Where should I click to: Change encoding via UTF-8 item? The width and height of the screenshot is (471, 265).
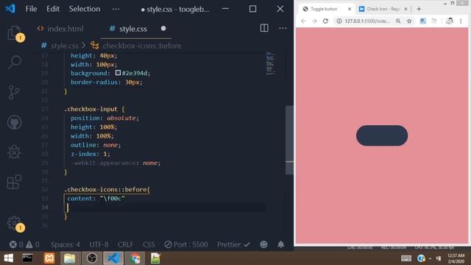[99, 244]
